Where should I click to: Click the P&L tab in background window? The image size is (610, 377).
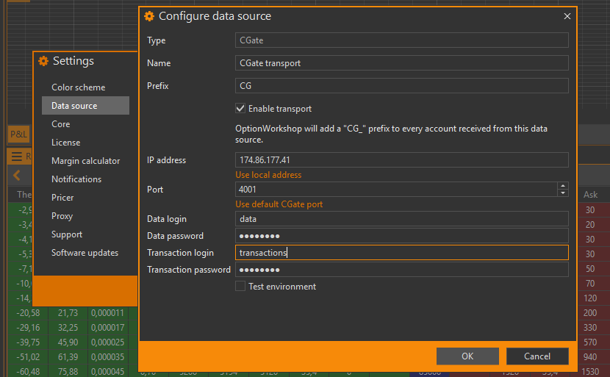[x=18, y=134]
